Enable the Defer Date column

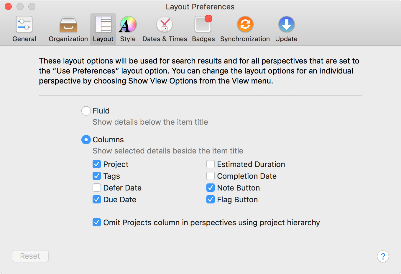[97, 188]
